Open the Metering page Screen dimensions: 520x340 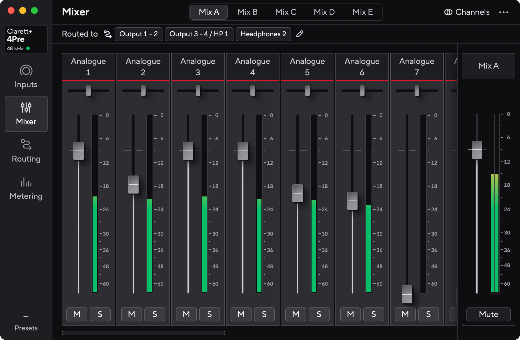coord(26,188)
